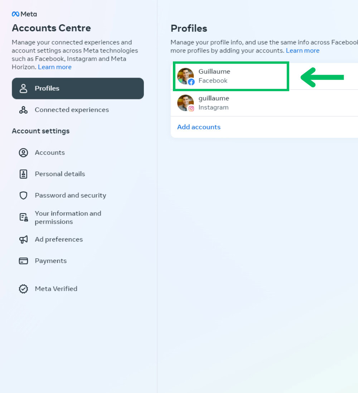Click the Password and security shield icon
Image resolution: width=358 pixels, height=393 pixels.
click(23, 196)
